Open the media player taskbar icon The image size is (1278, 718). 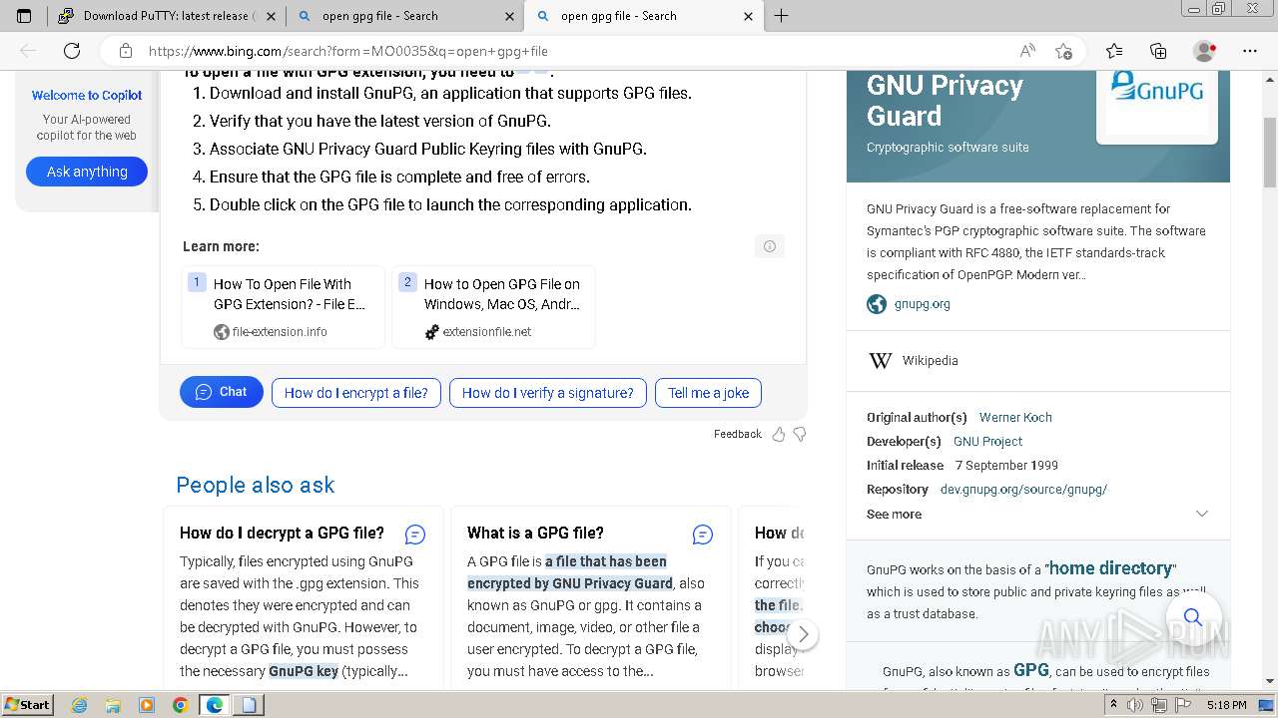[147, 705]
